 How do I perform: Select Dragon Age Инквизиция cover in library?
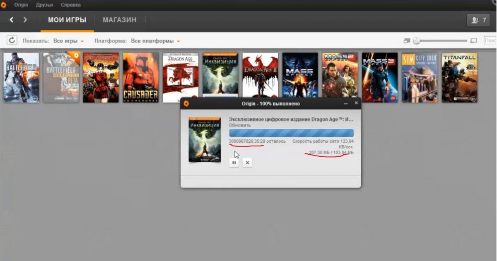tap(220, 75)
